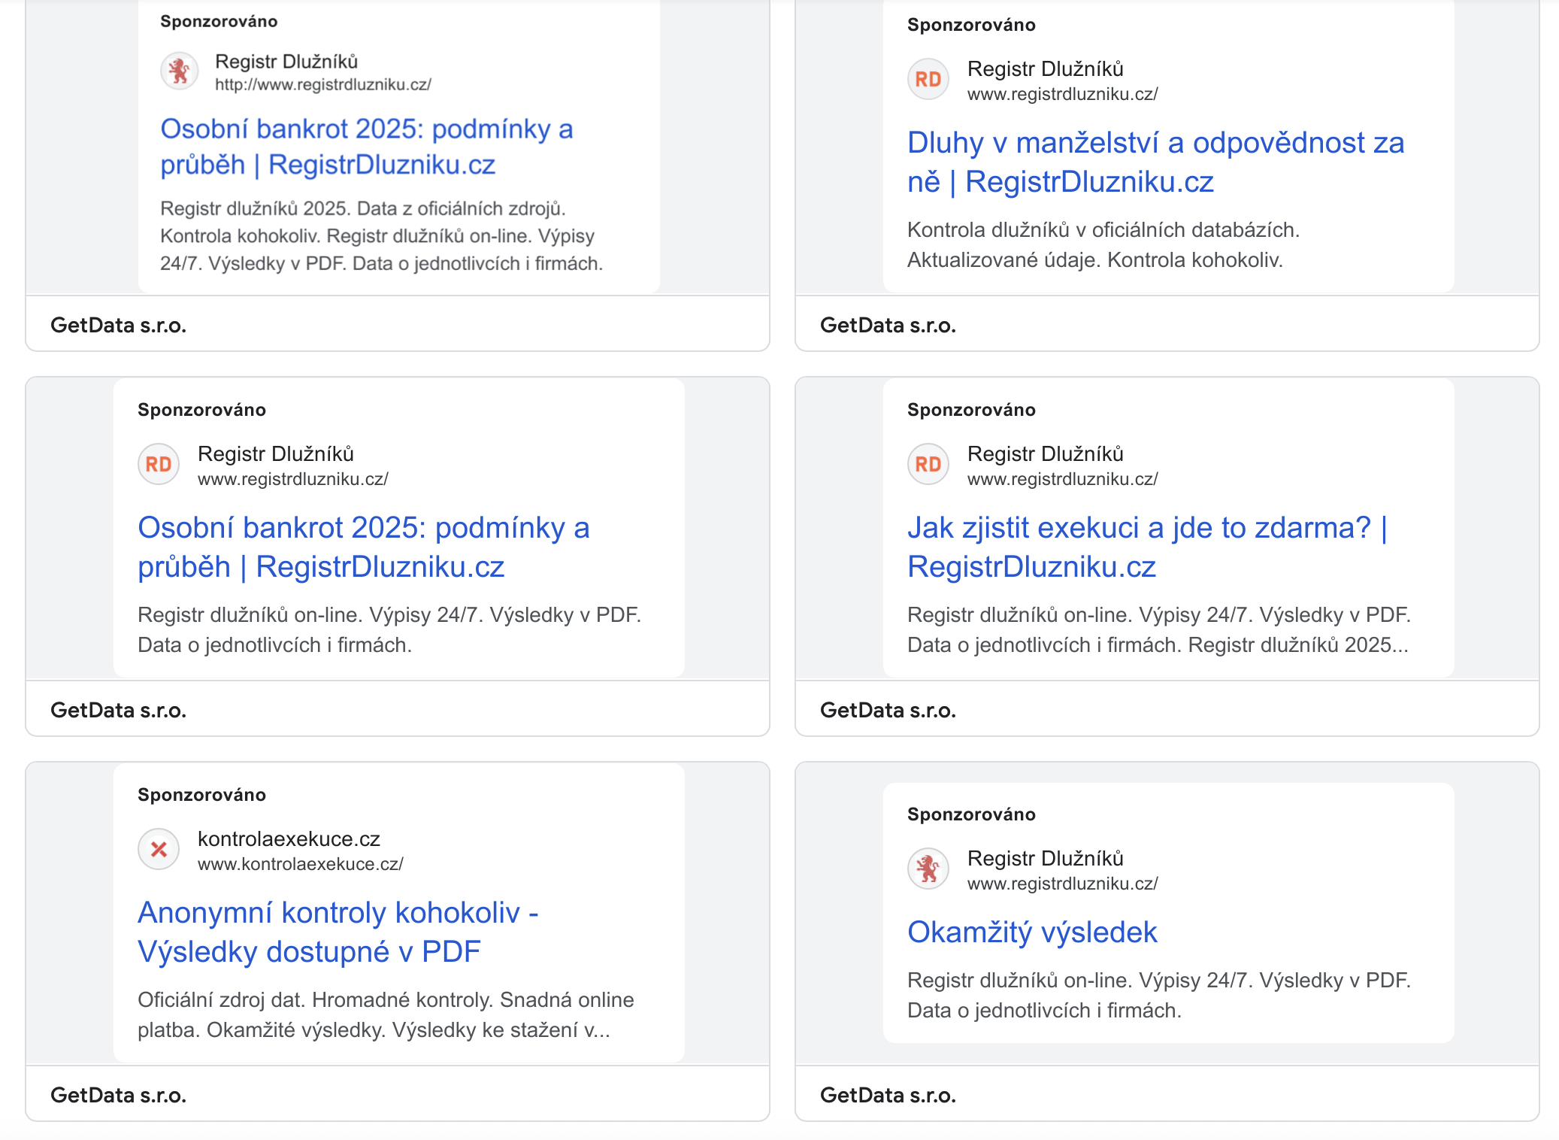This screenshot has width=1559, height=1140.
Task: Open the Okamžitý výsledek headline link
Action: point(1032,932)
